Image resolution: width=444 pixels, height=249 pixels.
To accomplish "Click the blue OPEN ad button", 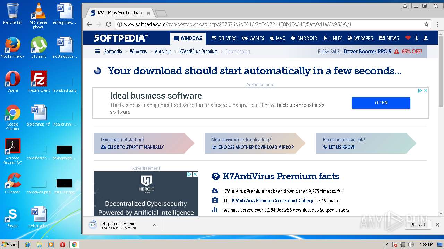I will click(x=381, y=103).
